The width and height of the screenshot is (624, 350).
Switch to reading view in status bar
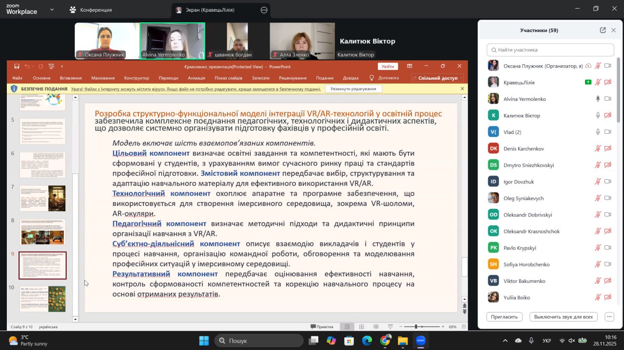pyautogui.click(x=376, y=327)
